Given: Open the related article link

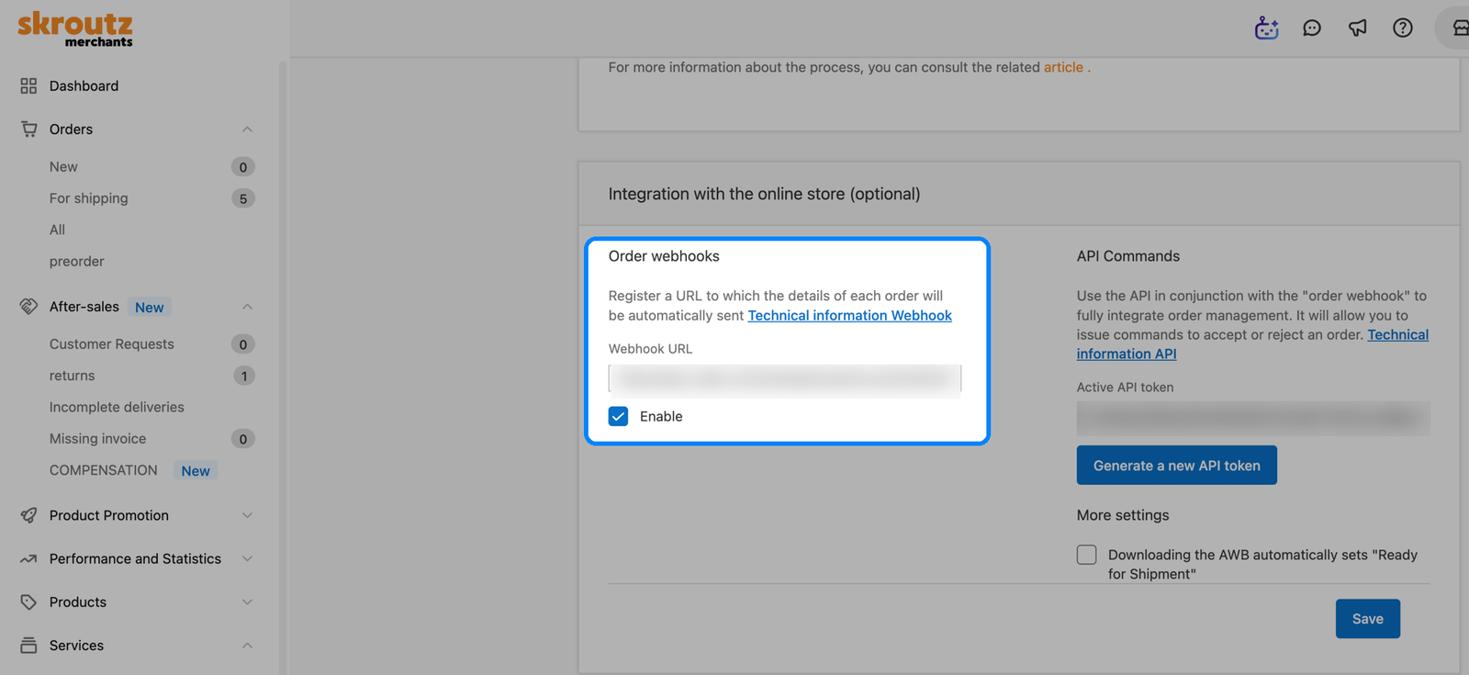Looking at the screenshot, I should pyautogui.click(x=1063, y=67).
